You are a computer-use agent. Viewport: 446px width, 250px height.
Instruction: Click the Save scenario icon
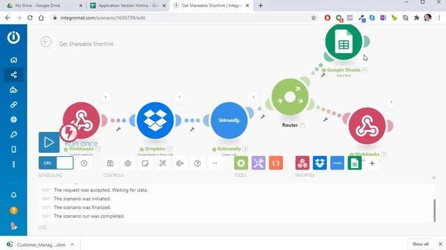pyautogui.click(x=110, y=163)
